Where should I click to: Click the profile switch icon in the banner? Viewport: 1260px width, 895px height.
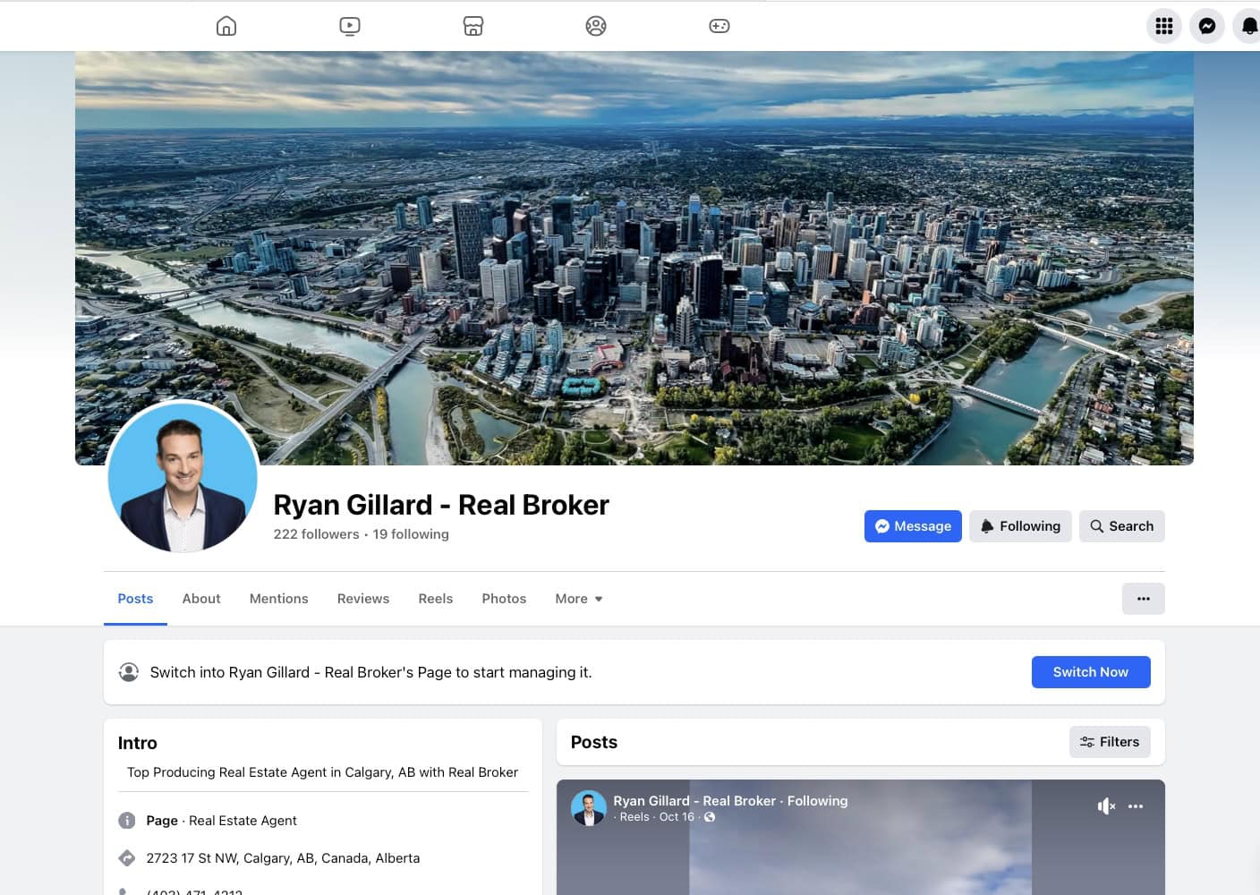click(129, 672)
